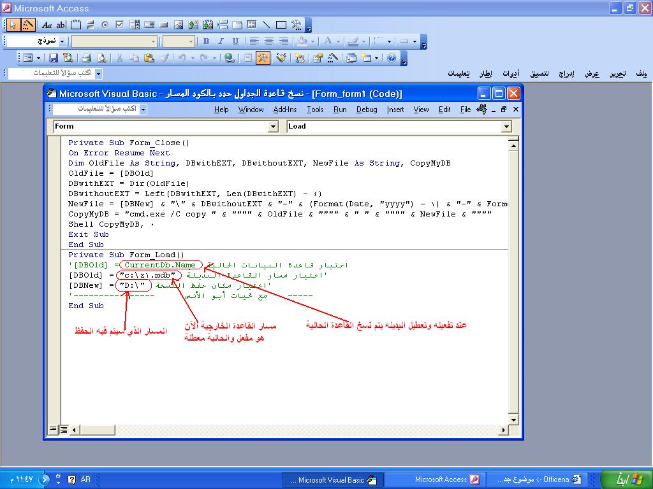The height and width of the screenshot is (489, 653).
Task: Open the Object dropdown showing نموذج
Action: (x=62, y=41)
